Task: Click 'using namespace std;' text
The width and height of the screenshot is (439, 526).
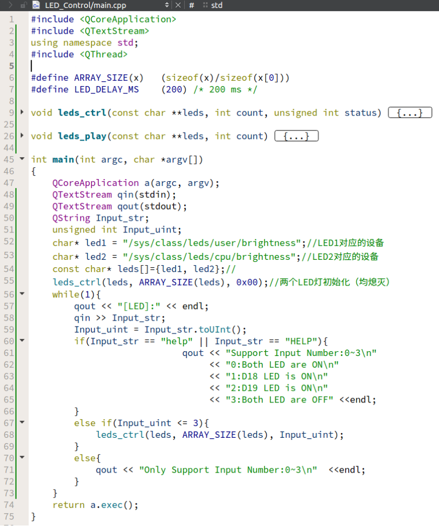Action: coord(84,43)
